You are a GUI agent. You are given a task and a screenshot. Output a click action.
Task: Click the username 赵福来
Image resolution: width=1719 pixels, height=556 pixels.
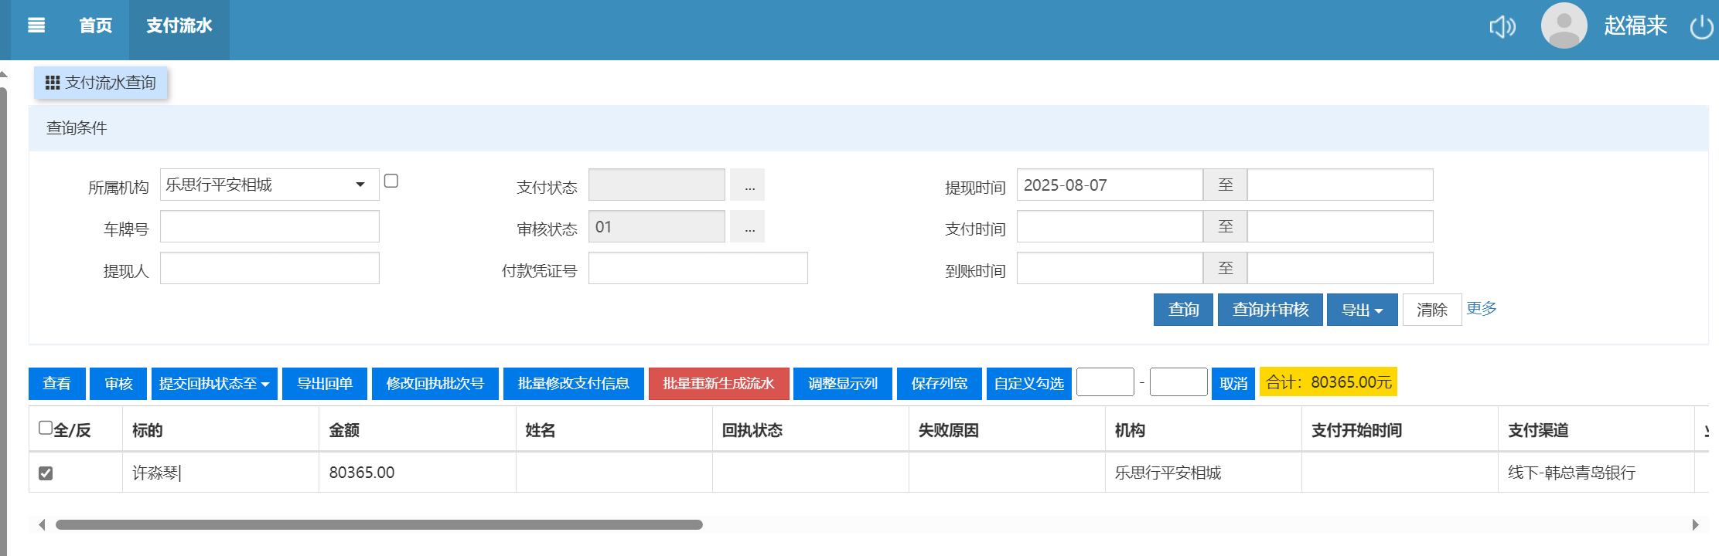pyautogui.click(x=1635, y=25)
